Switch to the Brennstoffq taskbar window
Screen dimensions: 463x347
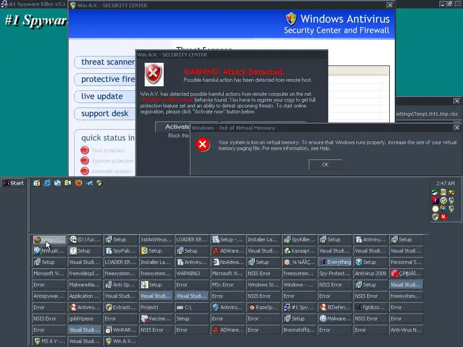(x=299, y=330)
